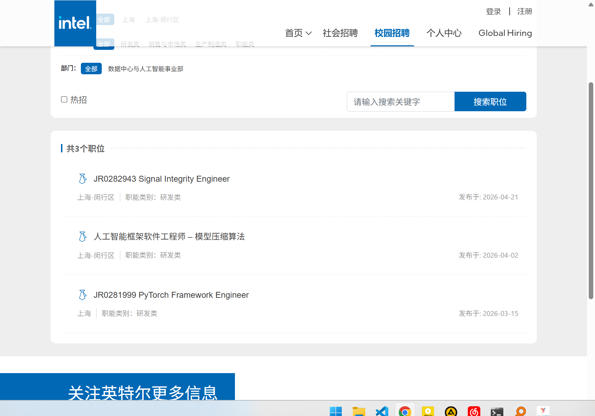Filter by 数据中心与人工智能事业部 department

[145, 69]
